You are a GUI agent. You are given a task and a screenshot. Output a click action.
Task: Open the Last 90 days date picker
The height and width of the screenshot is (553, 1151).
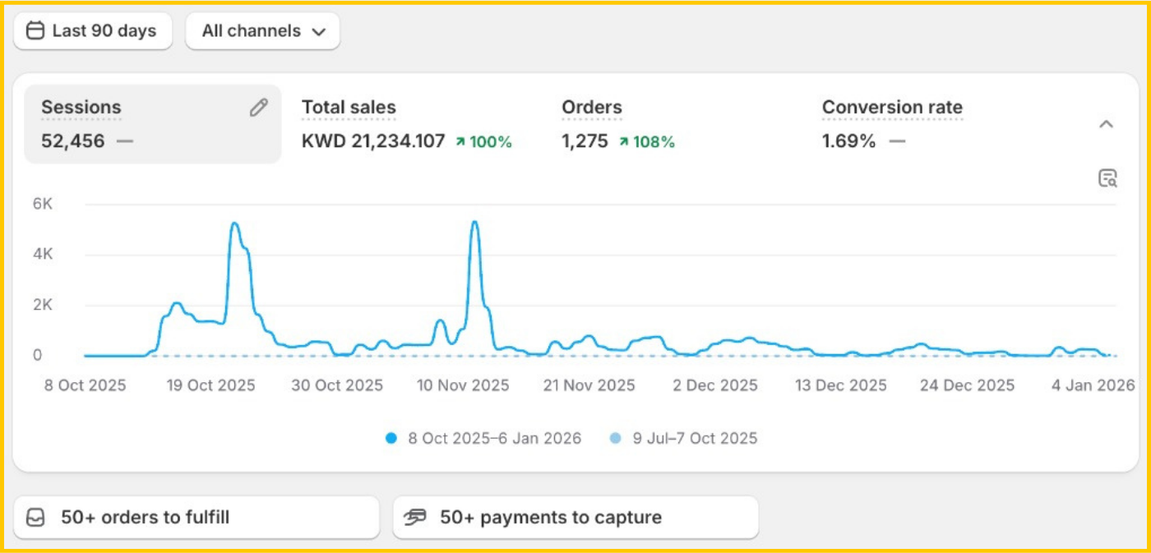93,31
